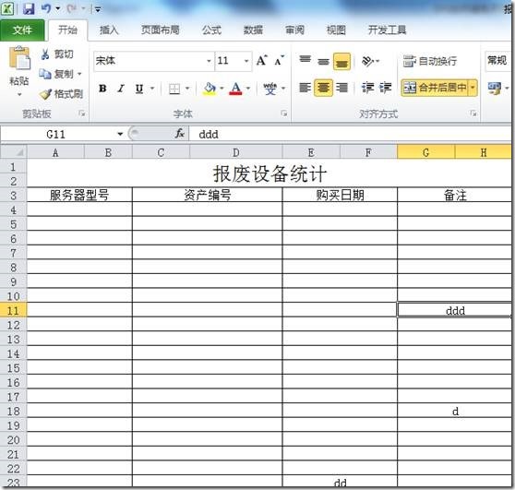Open fill color dropdown arrow
Viewport: 515px width, 490px height.
[222, 89]
